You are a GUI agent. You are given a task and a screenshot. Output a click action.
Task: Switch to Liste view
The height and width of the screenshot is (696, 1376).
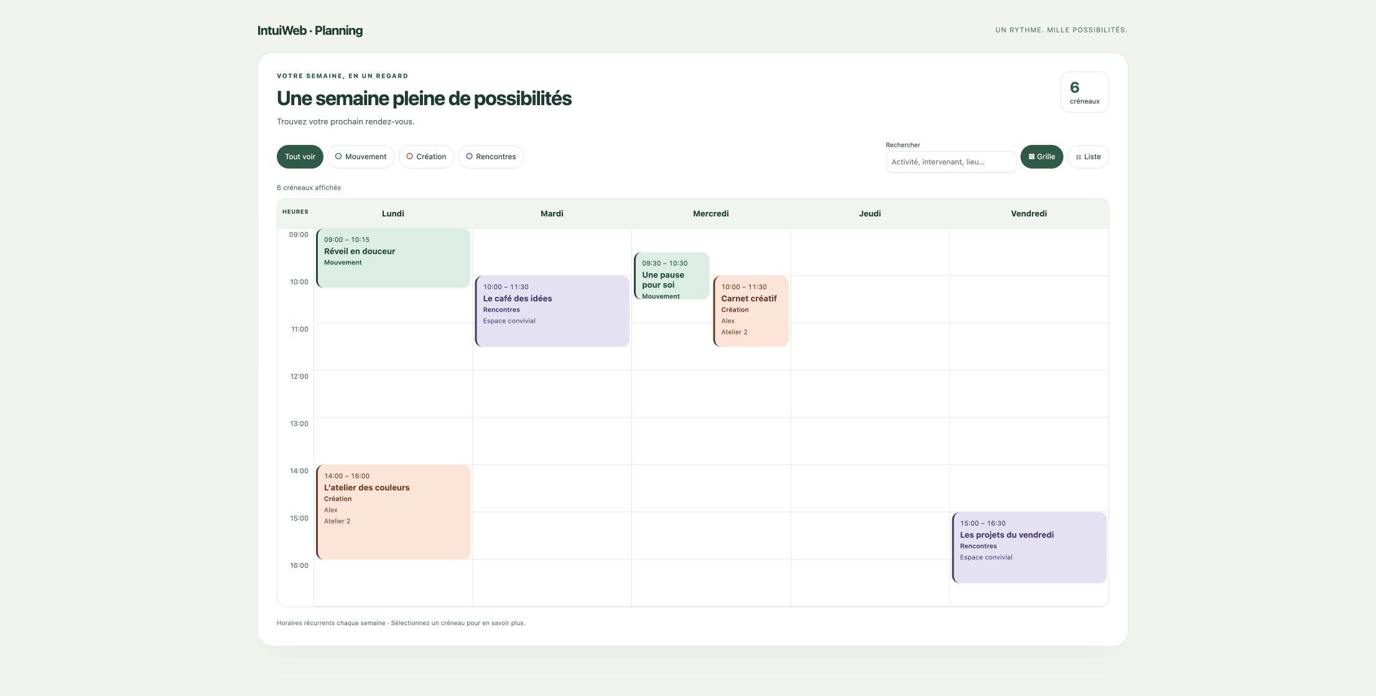pos(1088,157)
